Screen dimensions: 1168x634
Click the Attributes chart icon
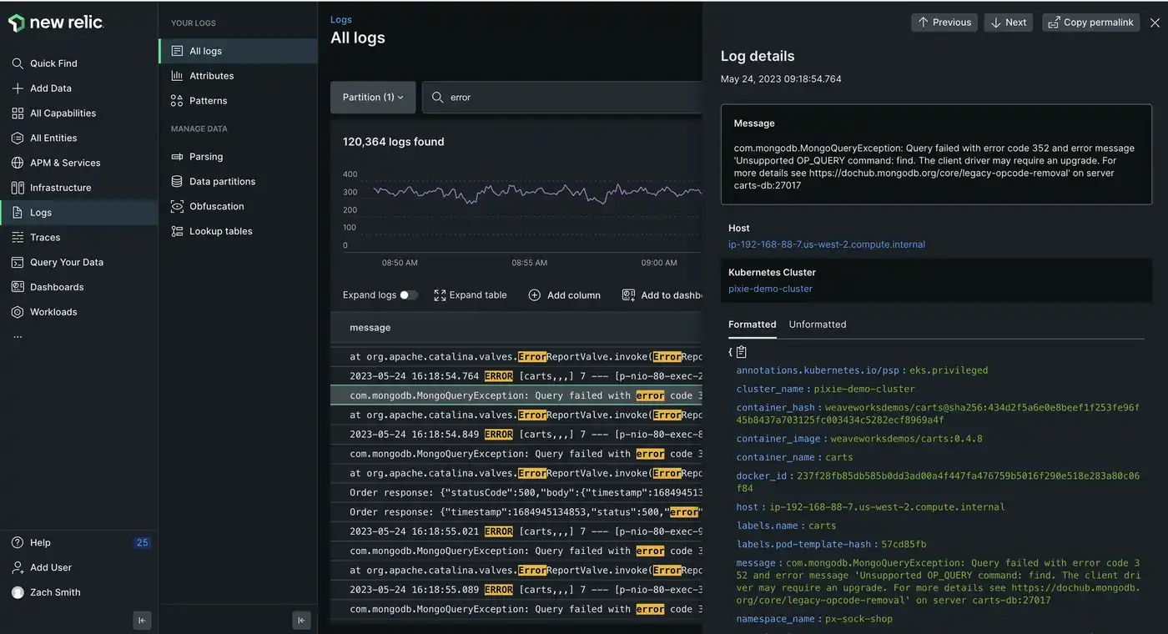click(177, 76)
